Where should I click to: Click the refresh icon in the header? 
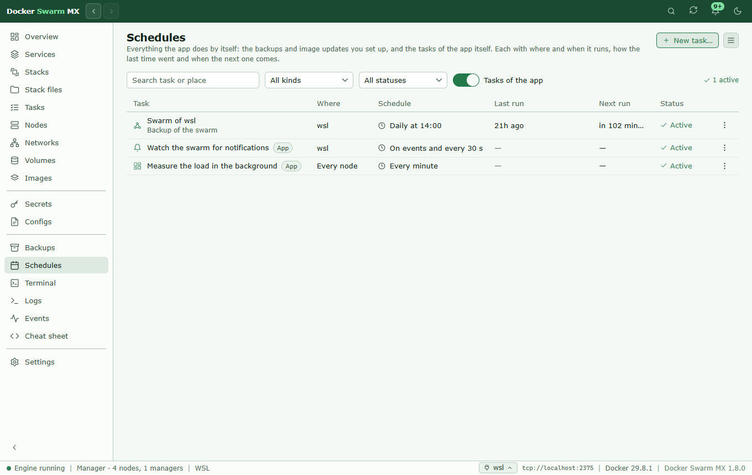[x=693, y=11]
